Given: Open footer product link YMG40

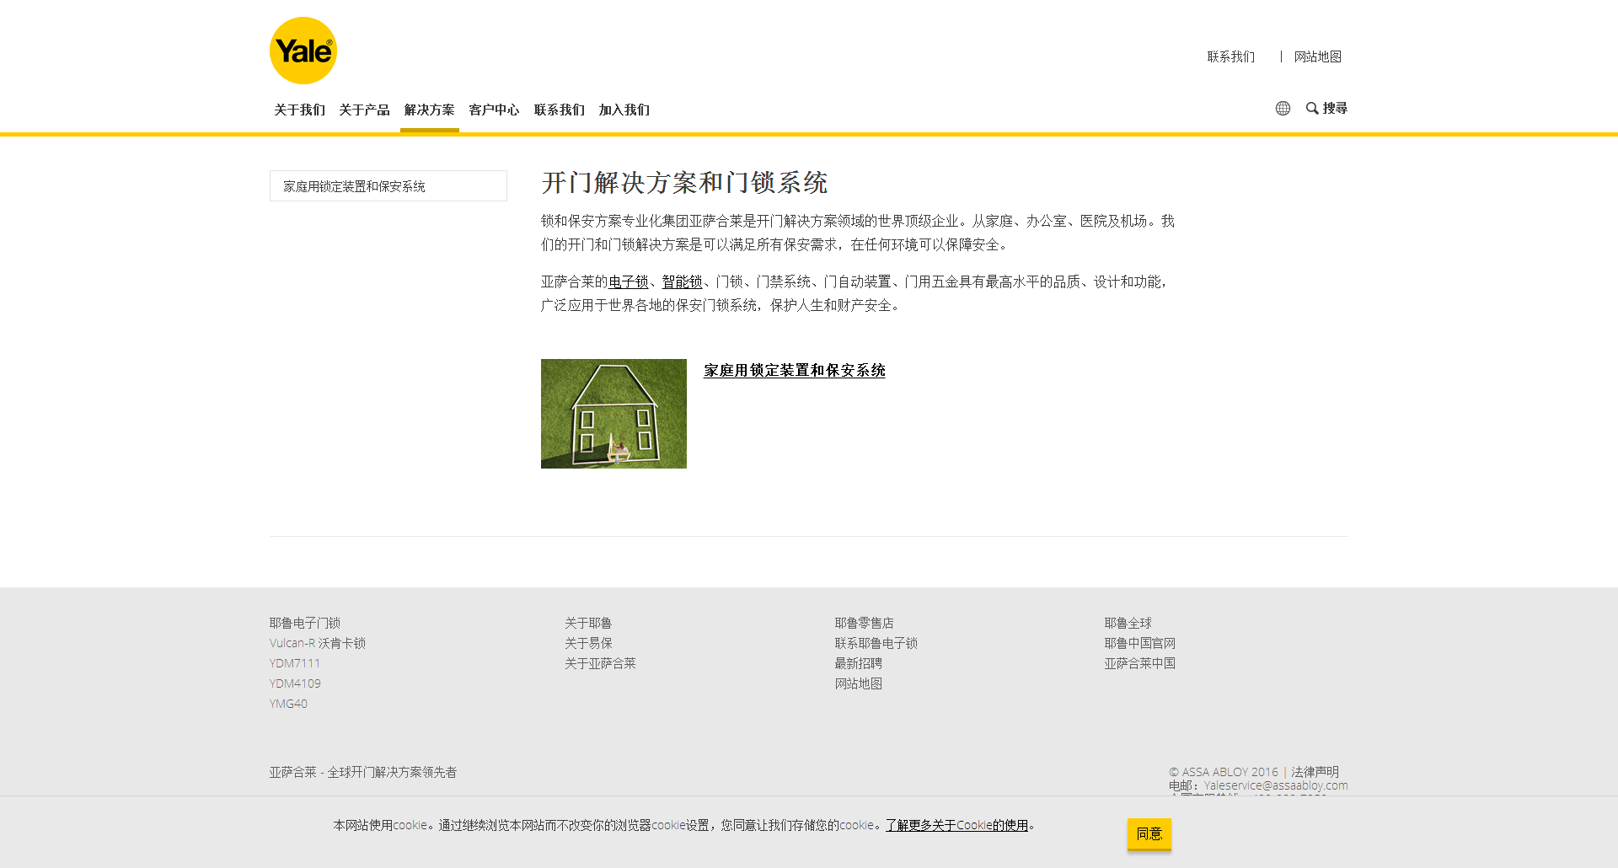Looking at the screenshot, I should pos(288,704).
